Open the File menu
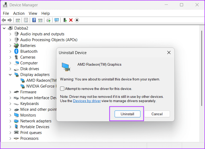The height and width of the screenshot is (149, 205). pyautogui.click(x=6, y=13)
